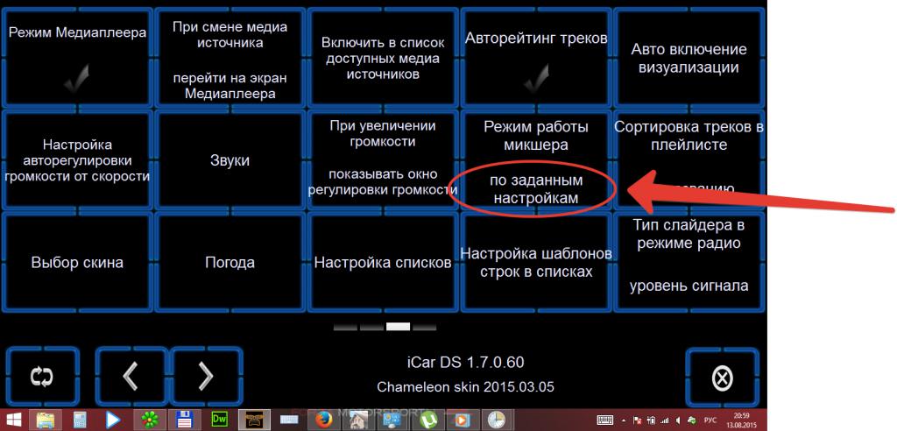Open ICQ green flower taskbar icon
897x431 pixels.
(x=151, y=420)
